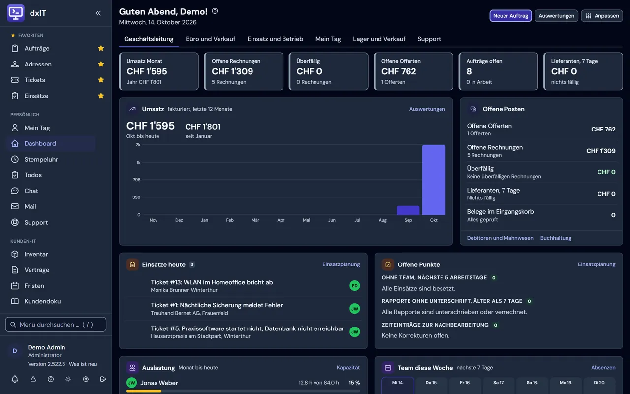630x394 pixels.
Task: Open Mein Tag via its person icon
Action: pos(15,128)
